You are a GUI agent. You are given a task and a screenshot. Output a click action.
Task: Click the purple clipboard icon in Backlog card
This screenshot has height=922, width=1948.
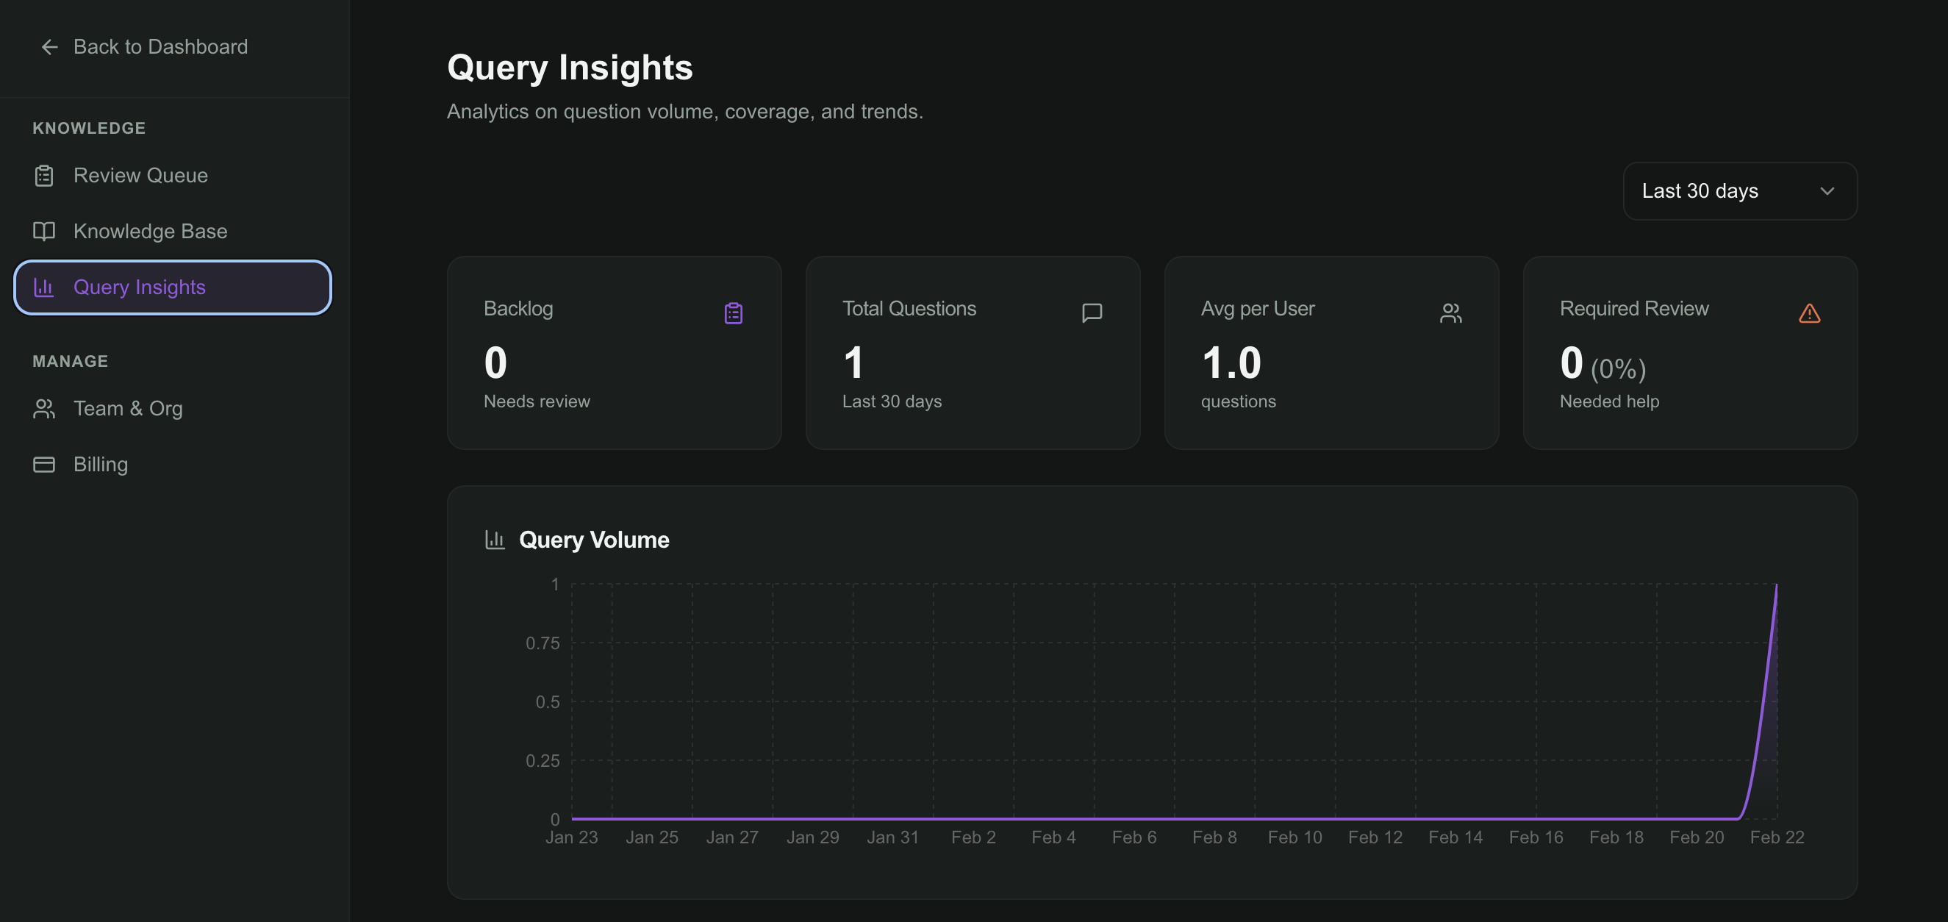point(733,313)
